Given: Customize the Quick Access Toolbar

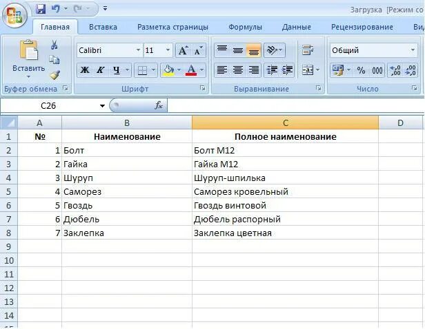Looking at the screenshot, I should pyautogui.click(x=105, y=9).
